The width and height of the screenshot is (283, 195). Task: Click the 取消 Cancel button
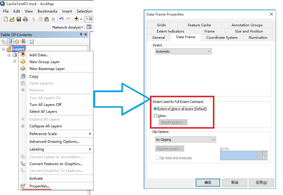click(x=235, y=183)
